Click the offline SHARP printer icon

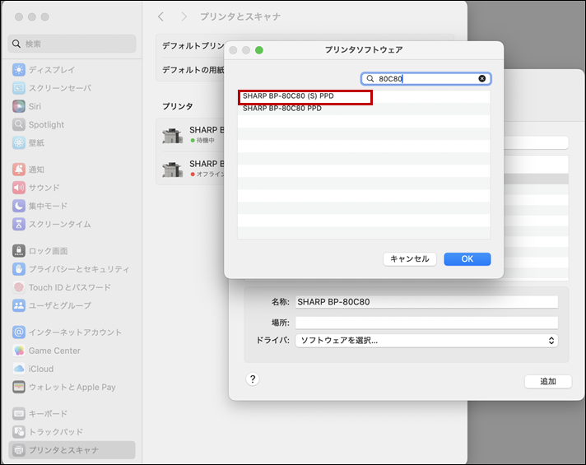[x=172, y=170]
